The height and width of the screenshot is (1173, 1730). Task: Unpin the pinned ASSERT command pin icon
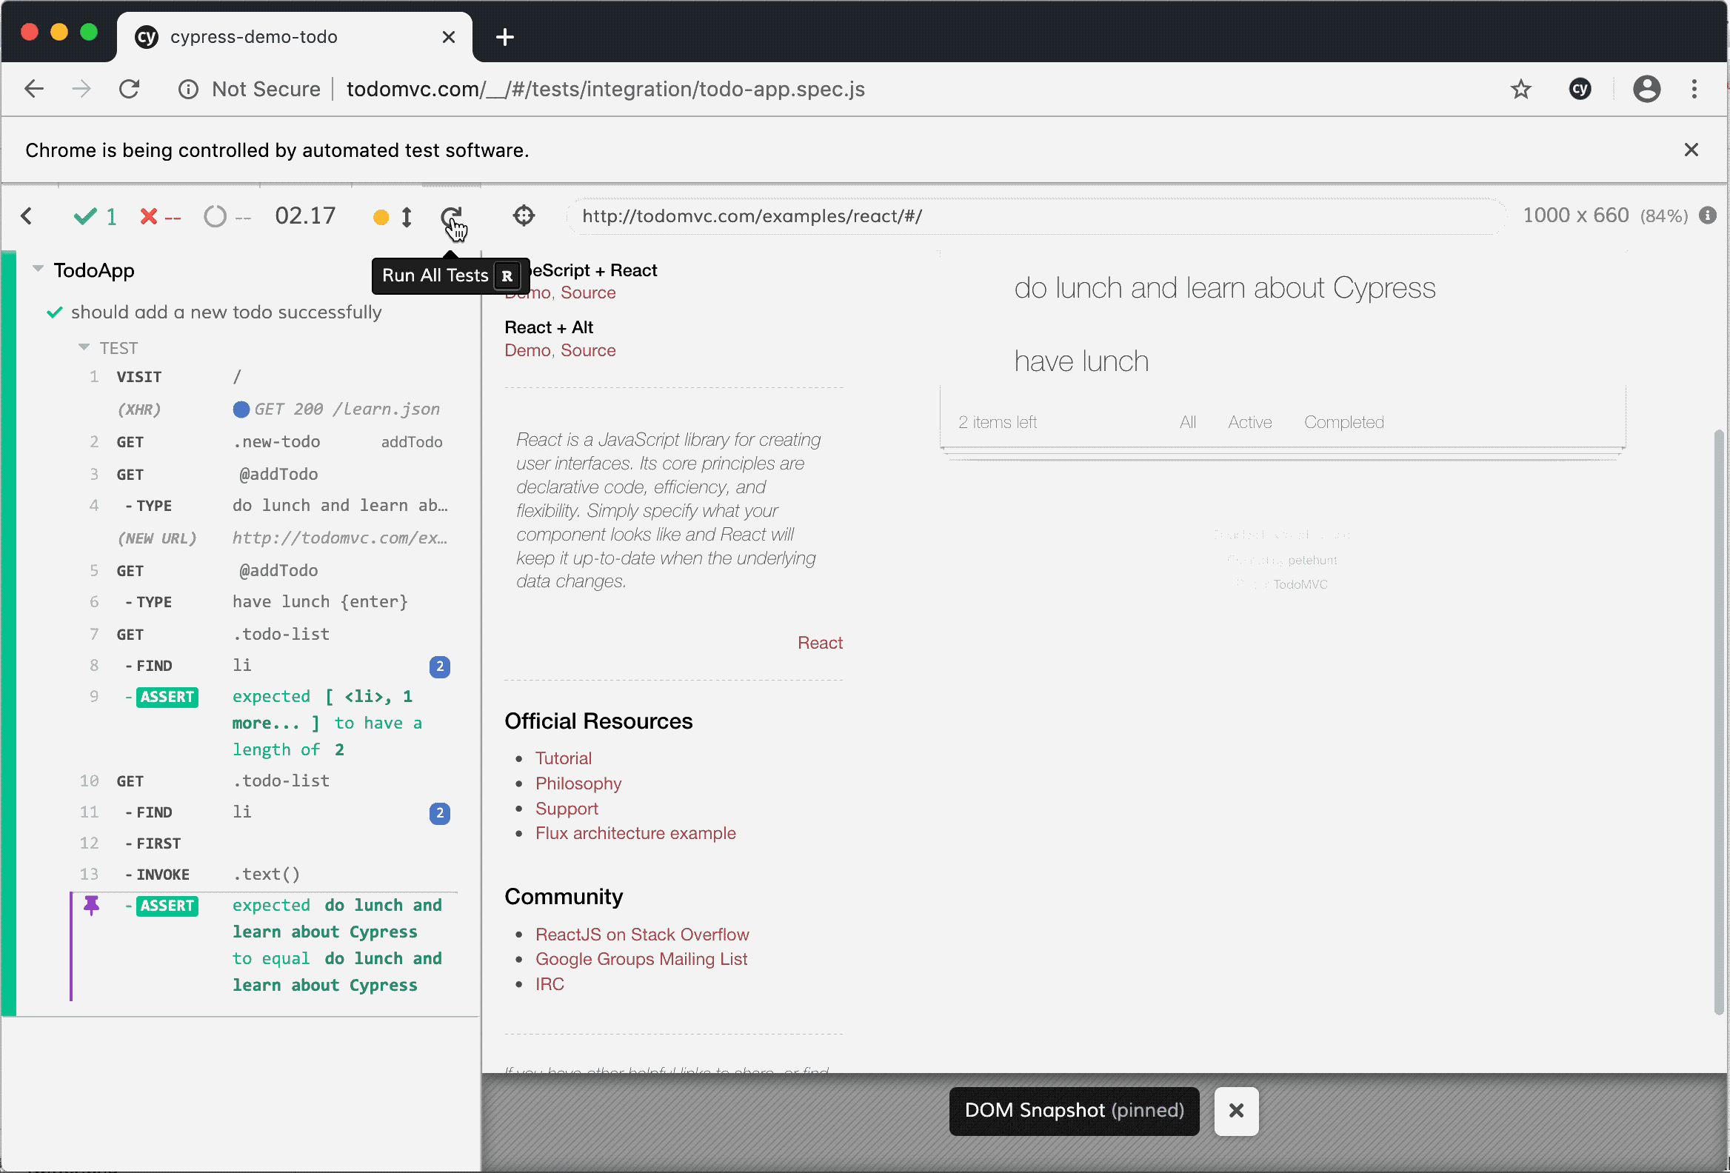92,905
